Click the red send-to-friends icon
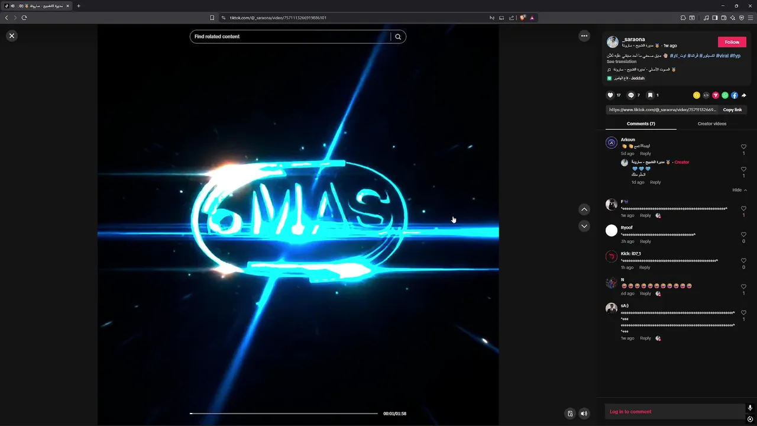 click(716, 95)
